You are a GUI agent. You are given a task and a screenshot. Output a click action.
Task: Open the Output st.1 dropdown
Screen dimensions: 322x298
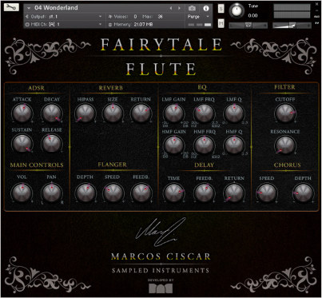coord(100,17)
